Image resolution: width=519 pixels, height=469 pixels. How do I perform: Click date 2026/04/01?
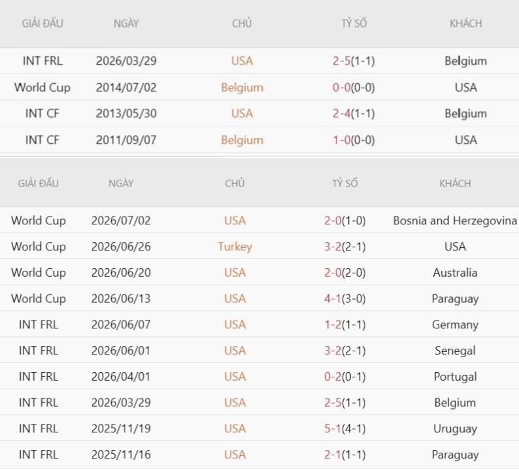121,377
